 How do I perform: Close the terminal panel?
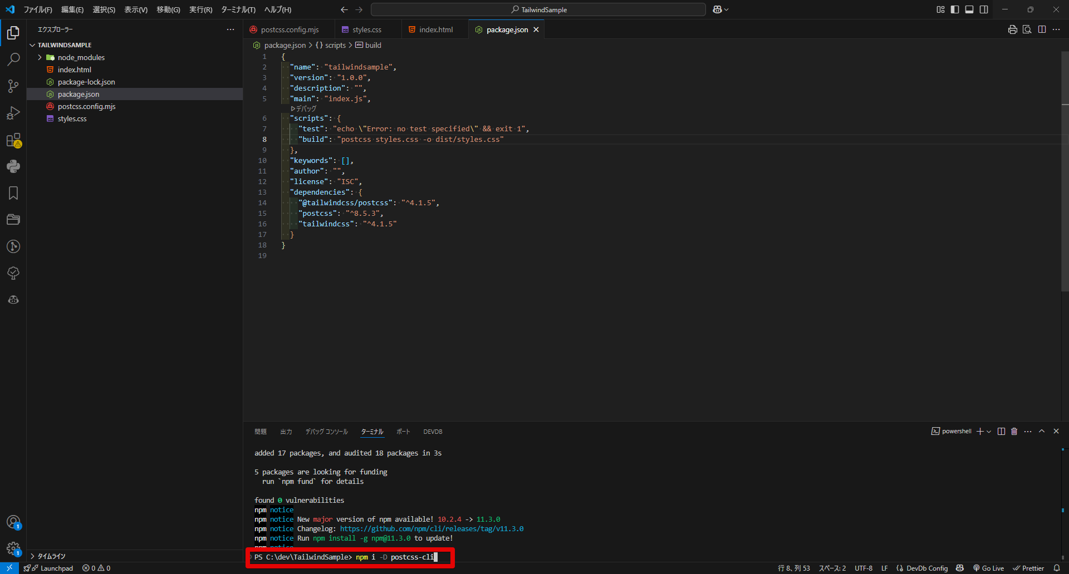pyautogui.click(x=1056, y=432)
